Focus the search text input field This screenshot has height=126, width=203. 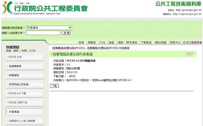coord(43,33)
